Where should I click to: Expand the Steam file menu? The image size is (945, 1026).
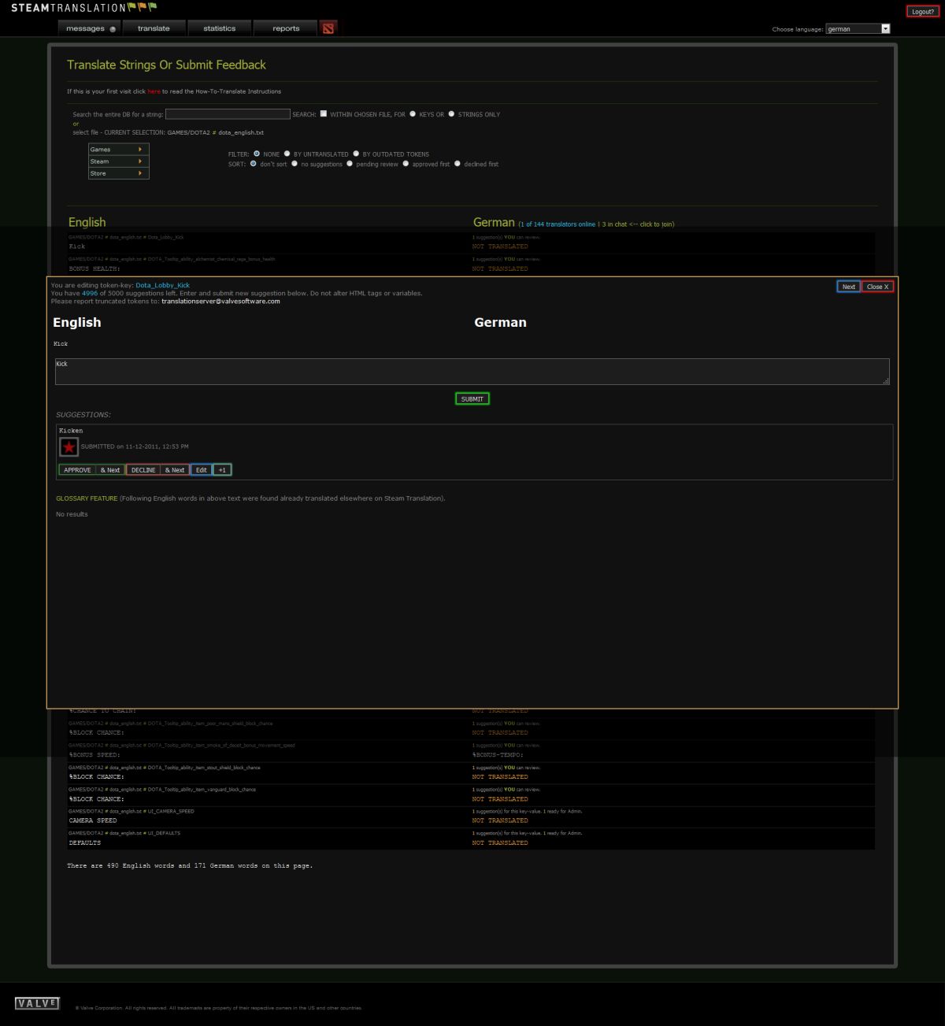pyautogui.click(x=119, y=161)
